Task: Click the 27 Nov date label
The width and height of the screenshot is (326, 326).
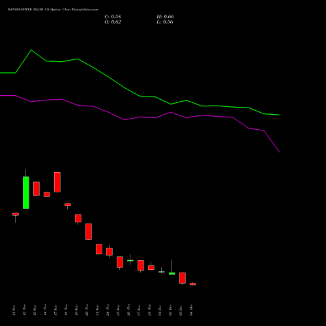Action: pos(139,310)
